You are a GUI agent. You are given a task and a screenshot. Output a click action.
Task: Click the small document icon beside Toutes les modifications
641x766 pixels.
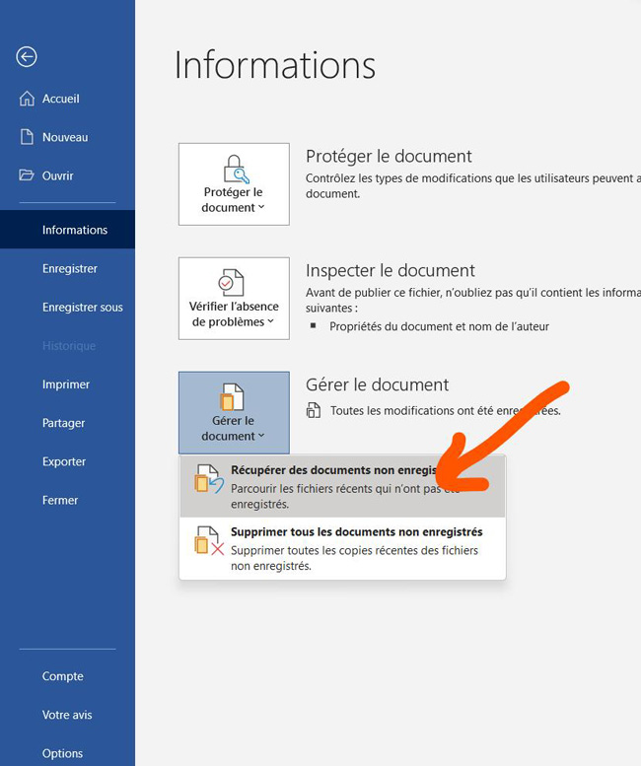(x=314, y=410)
